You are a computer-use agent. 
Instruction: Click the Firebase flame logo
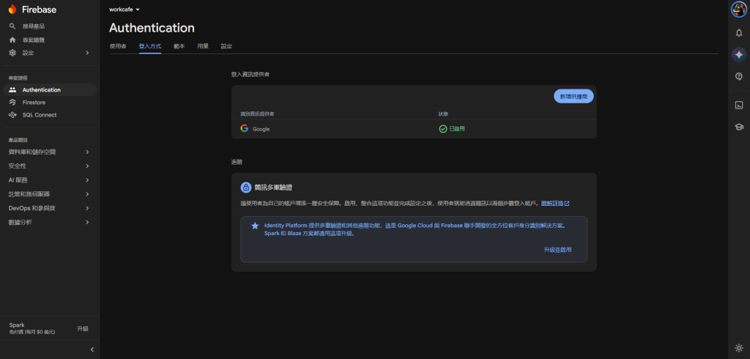[12, 10]
